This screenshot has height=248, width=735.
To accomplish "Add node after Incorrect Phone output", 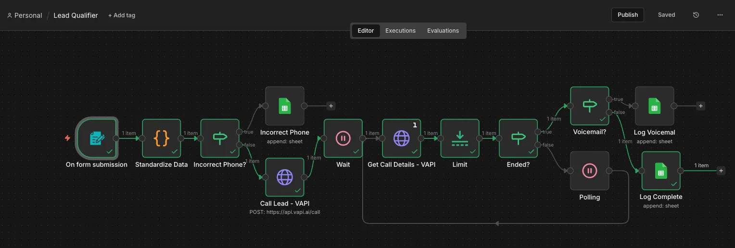I will tap(331, 106).
